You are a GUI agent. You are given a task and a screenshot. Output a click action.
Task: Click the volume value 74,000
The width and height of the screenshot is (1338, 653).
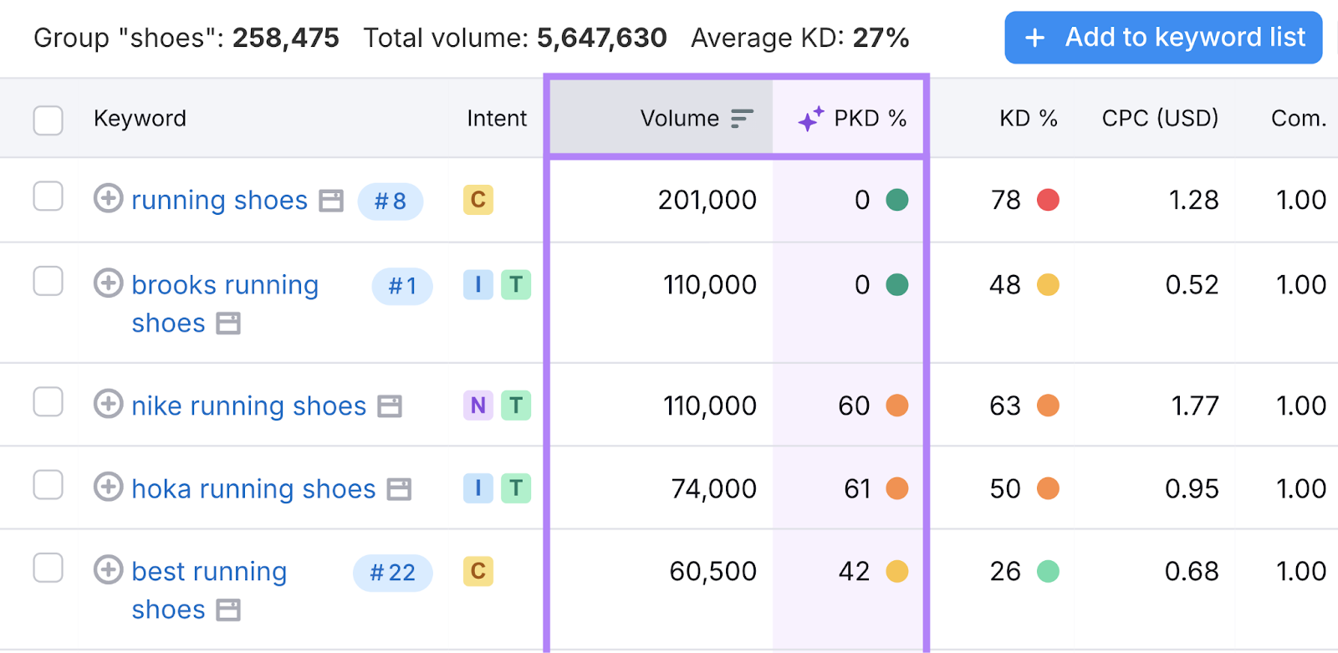714,488
